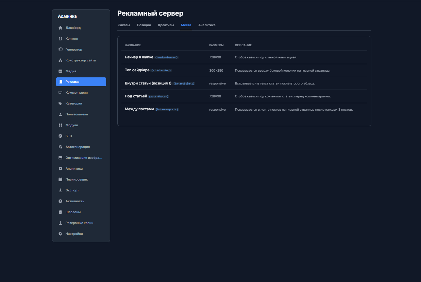
Task: Click the Планировщик calendar icon
Action: pyautogui.click(x=61, y=180)
